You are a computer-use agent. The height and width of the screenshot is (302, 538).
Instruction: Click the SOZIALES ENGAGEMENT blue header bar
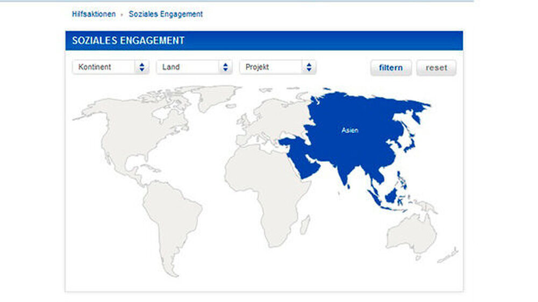coord(264,40)
